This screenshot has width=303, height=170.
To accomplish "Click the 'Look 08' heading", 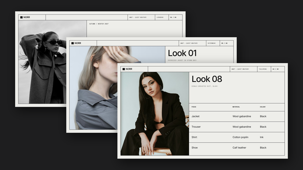I will (207, 79).
